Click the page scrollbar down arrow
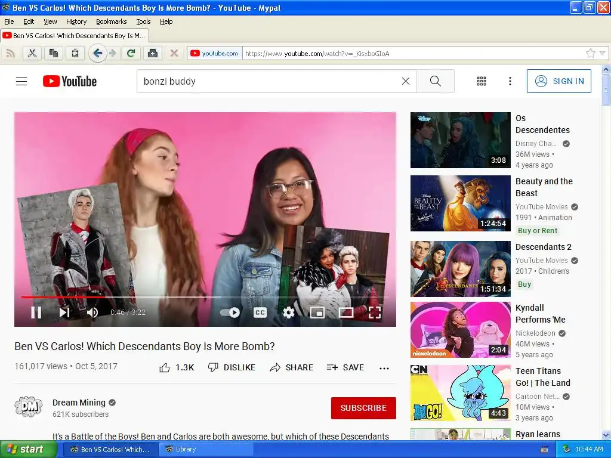Screen dimensions: 611x458 606,435
